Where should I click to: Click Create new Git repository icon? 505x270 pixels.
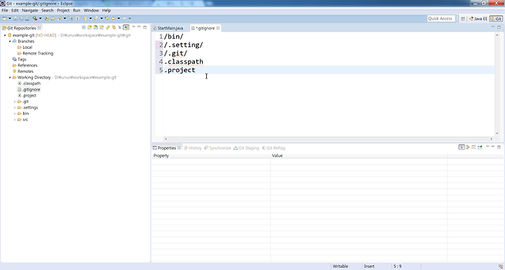tap(102, 27)
